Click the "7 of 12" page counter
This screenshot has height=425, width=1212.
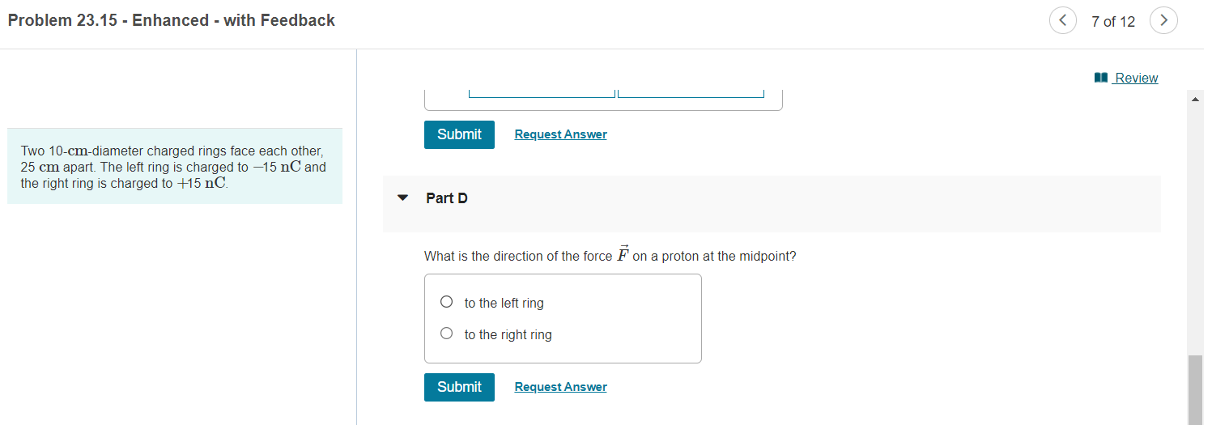[x=1113, y=22]
